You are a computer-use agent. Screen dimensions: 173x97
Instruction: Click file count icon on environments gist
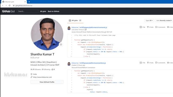tap(141, 27)
